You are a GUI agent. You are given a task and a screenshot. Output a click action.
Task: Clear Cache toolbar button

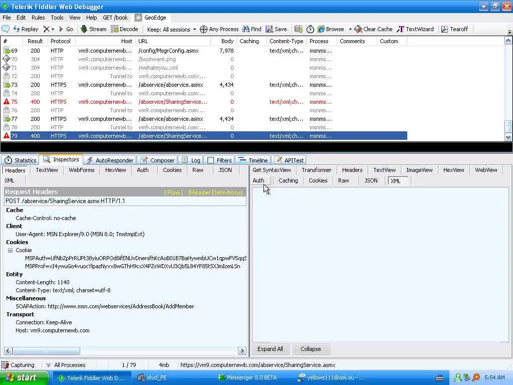373,29
